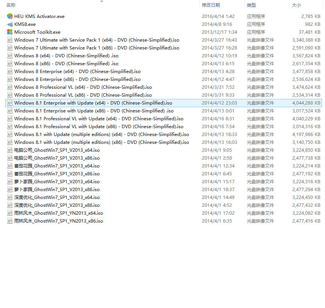Click the 应用程序 type of KMS8.exe
The height and width of the screenshot is (308, 325).
pos(256,24)
